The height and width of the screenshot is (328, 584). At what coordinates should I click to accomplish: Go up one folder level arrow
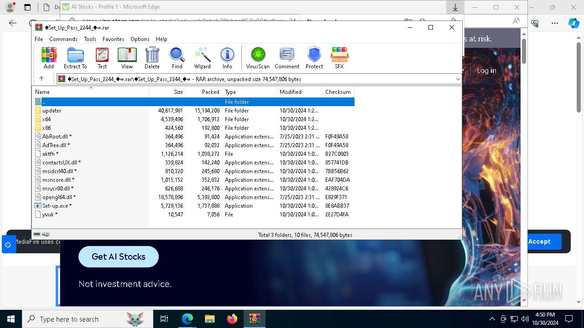pos(42,79)
